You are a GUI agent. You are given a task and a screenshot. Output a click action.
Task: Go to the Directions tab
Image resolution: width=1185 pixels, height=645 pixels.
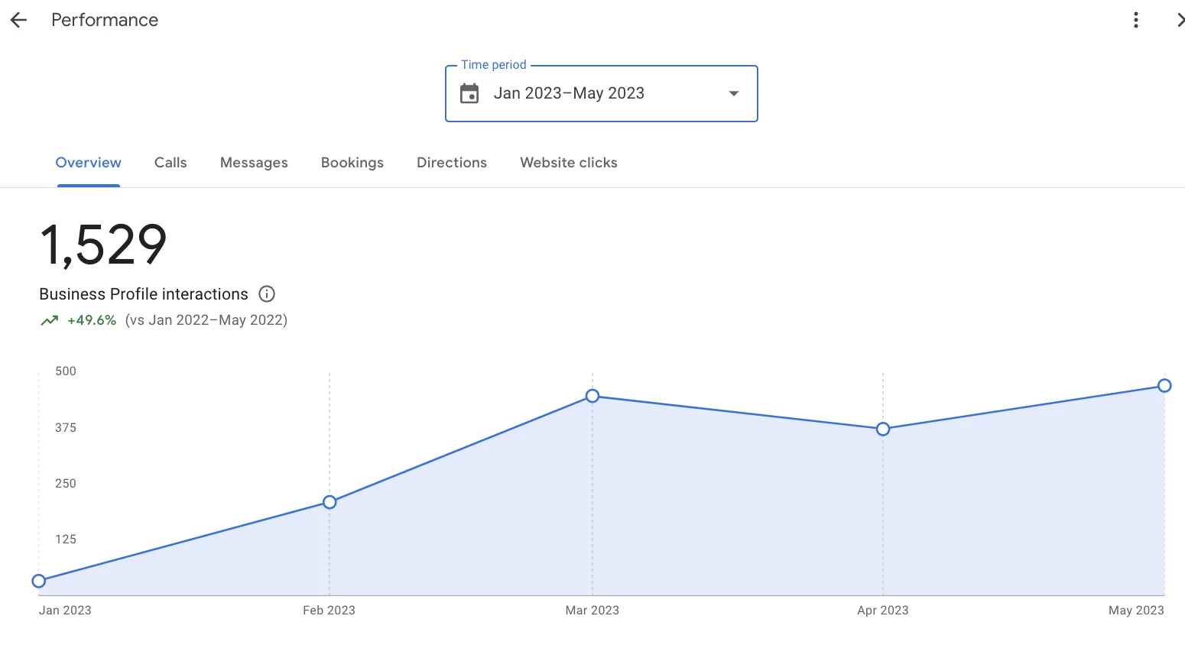coord(452,163)
